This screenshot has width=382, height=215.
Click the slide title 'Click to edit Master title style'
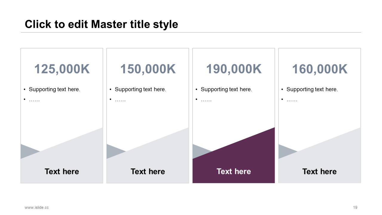click(101, 24)
